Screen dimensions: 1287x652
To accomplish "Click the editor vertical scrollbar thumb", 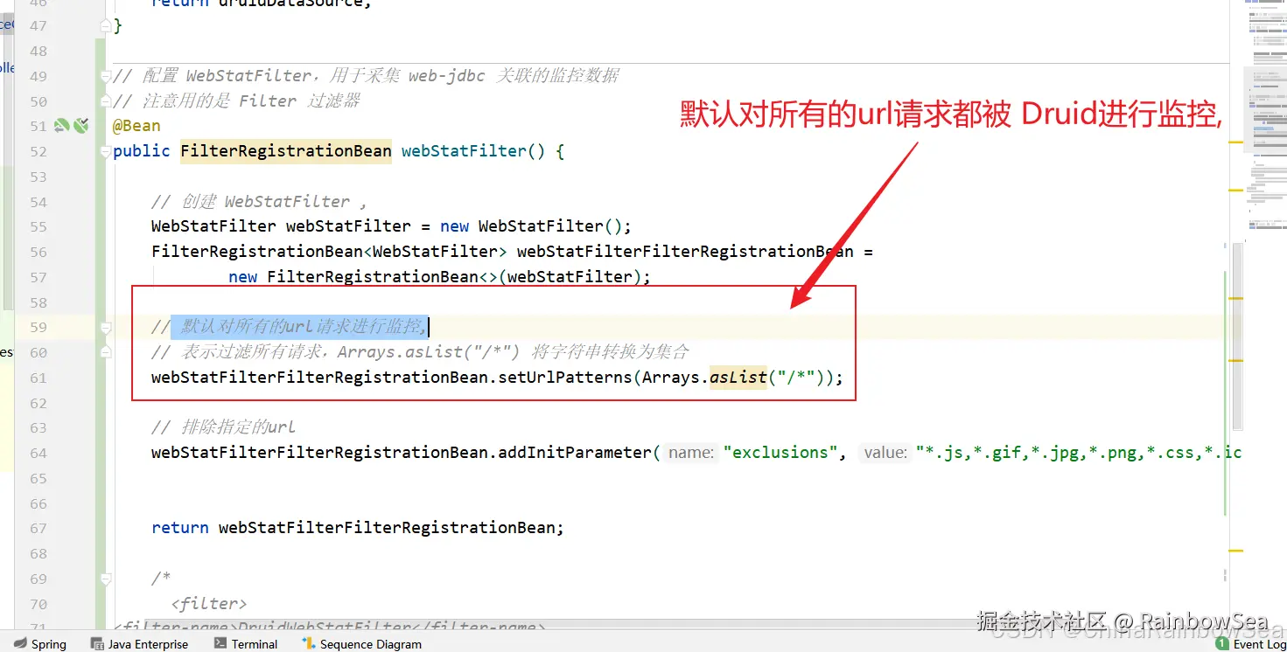I will pos(1237,336).
